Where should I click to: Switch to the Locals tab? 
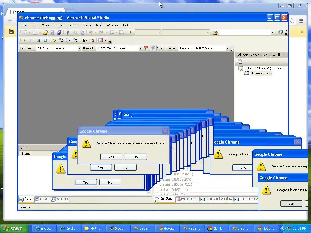click(x=42, y=199)
